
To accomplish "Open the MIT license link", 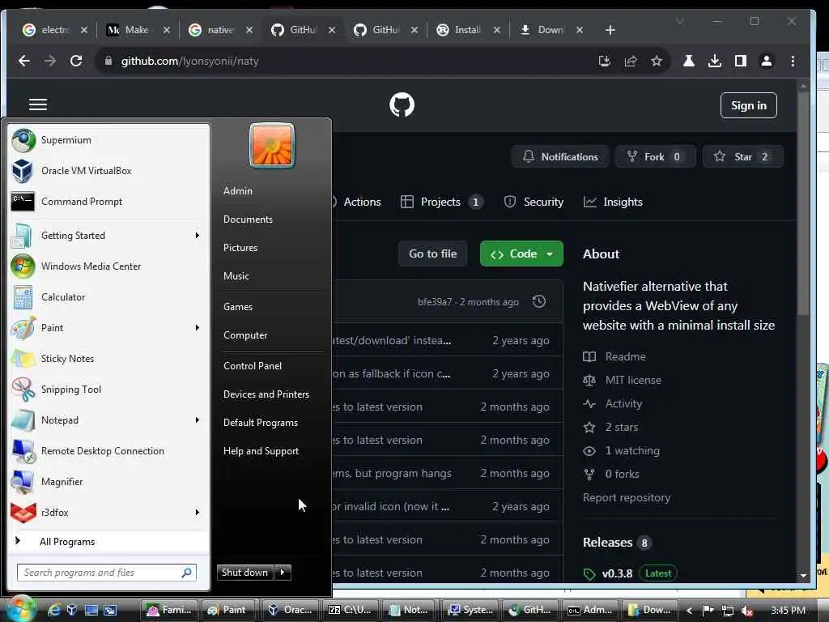I will [633, 381].
